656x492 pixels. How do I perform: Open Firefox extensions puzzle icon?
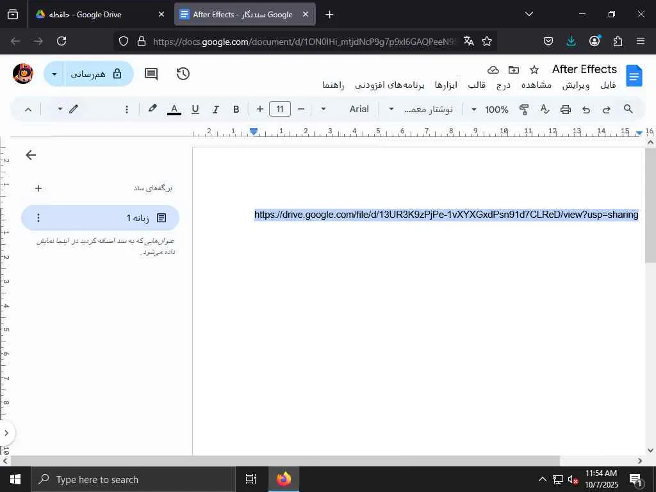[618, 41]
